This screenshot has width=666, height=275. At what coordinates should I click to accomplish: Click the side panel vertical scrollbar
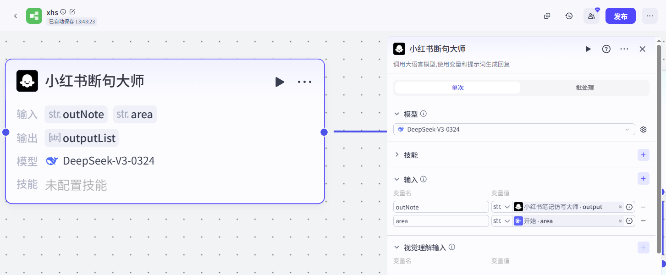[x=659, y=149]
